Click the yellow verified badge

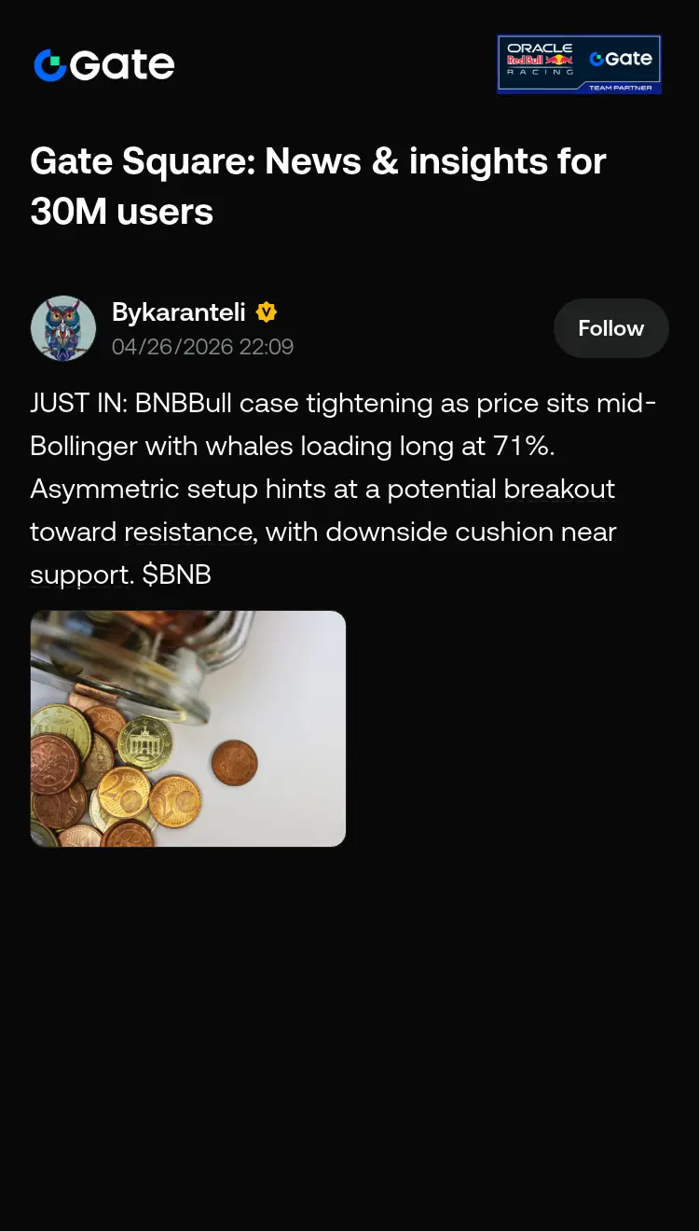(x=267, y=311)
